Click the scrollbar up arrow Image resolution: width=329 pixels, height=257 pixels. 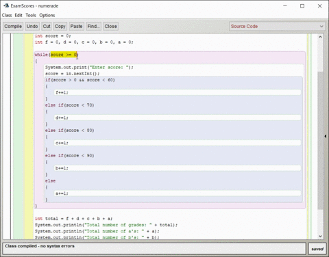point(320,37)
